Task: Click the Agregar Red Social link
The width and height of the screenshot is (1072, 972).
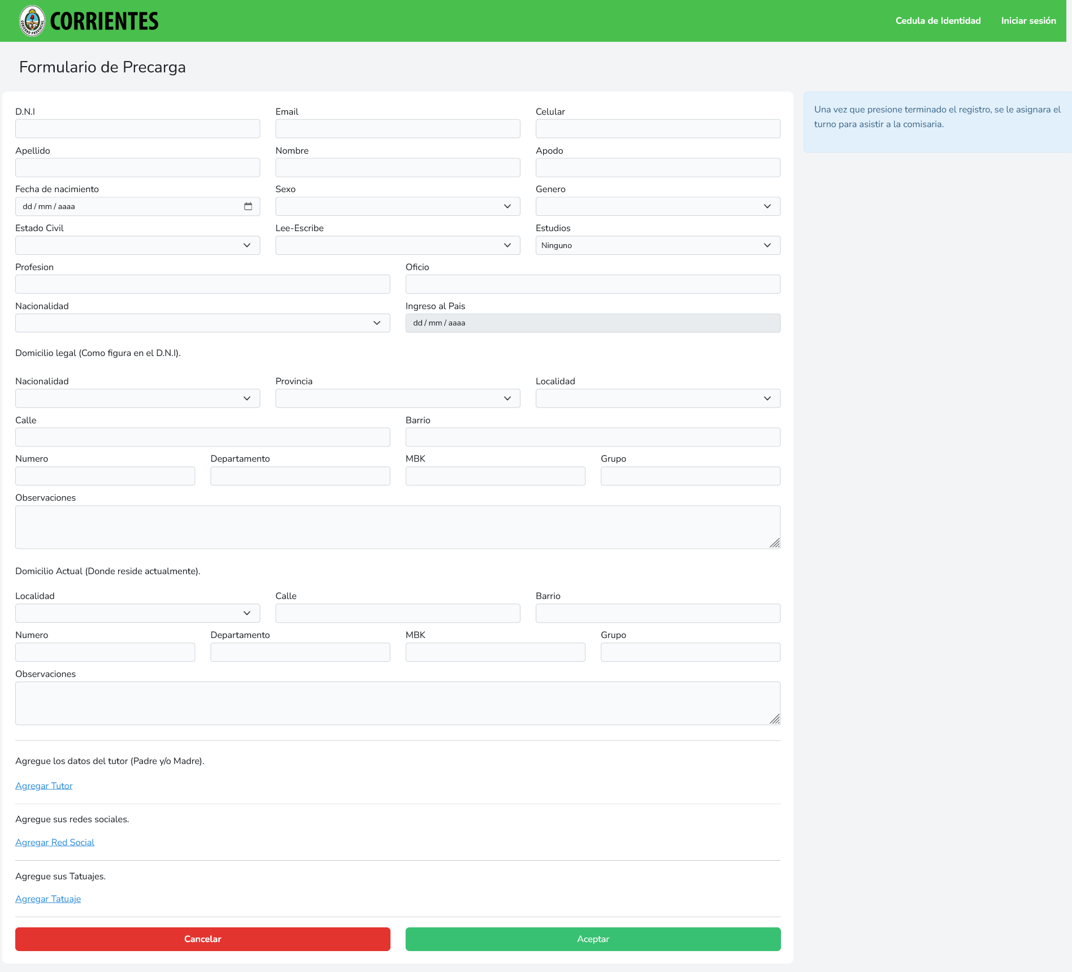Action: pyautogui.click(x=55, y=842)
